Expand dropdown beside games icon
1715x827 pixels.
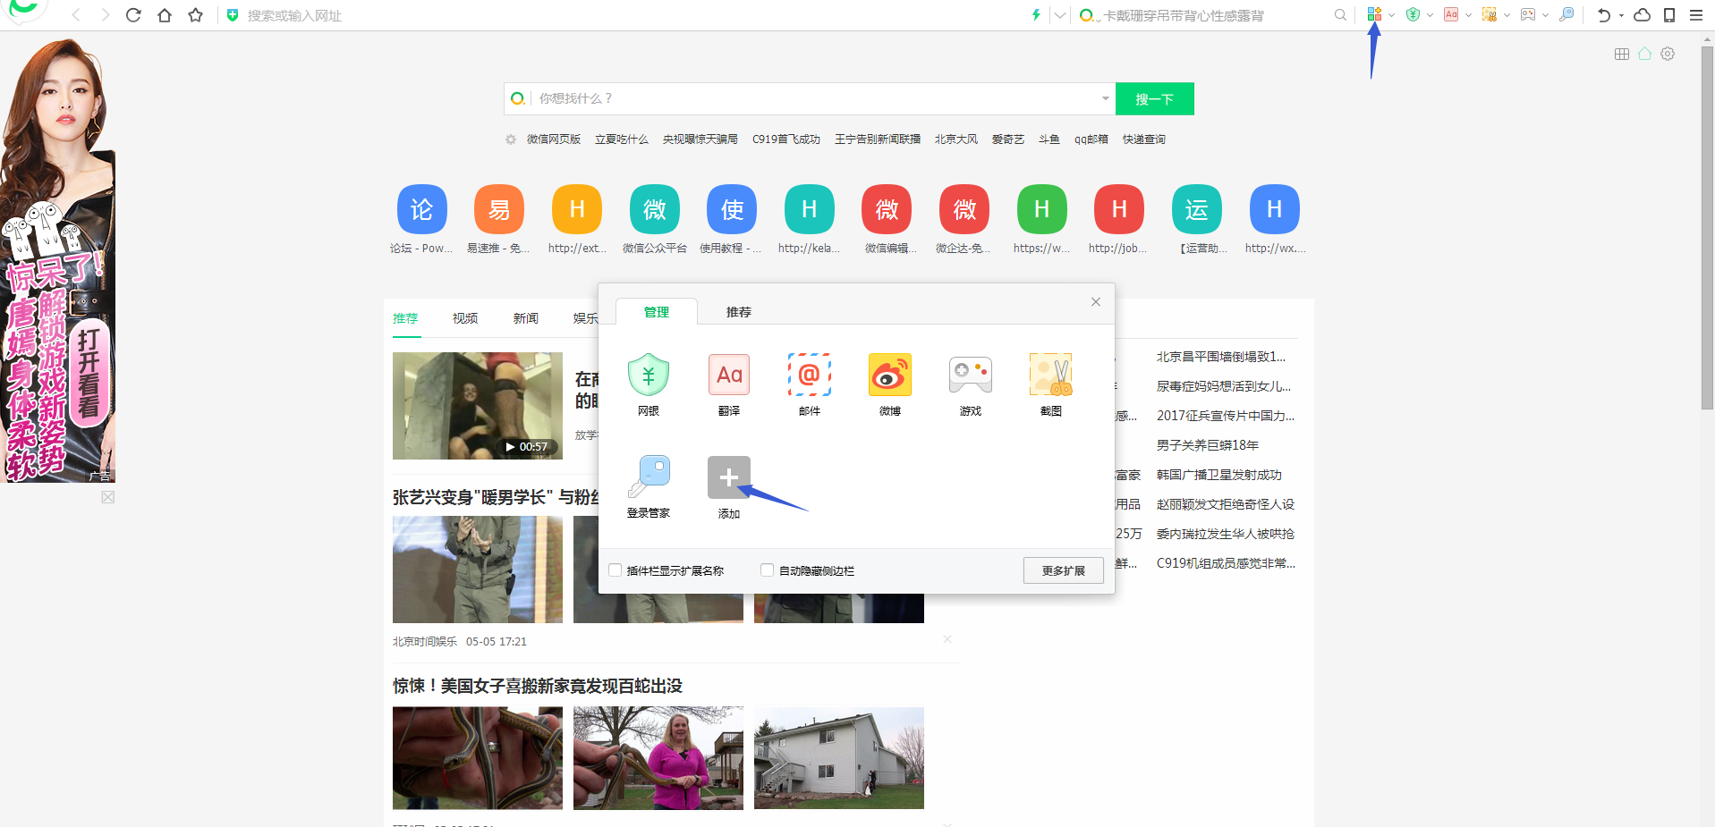tap(1545, 15)
